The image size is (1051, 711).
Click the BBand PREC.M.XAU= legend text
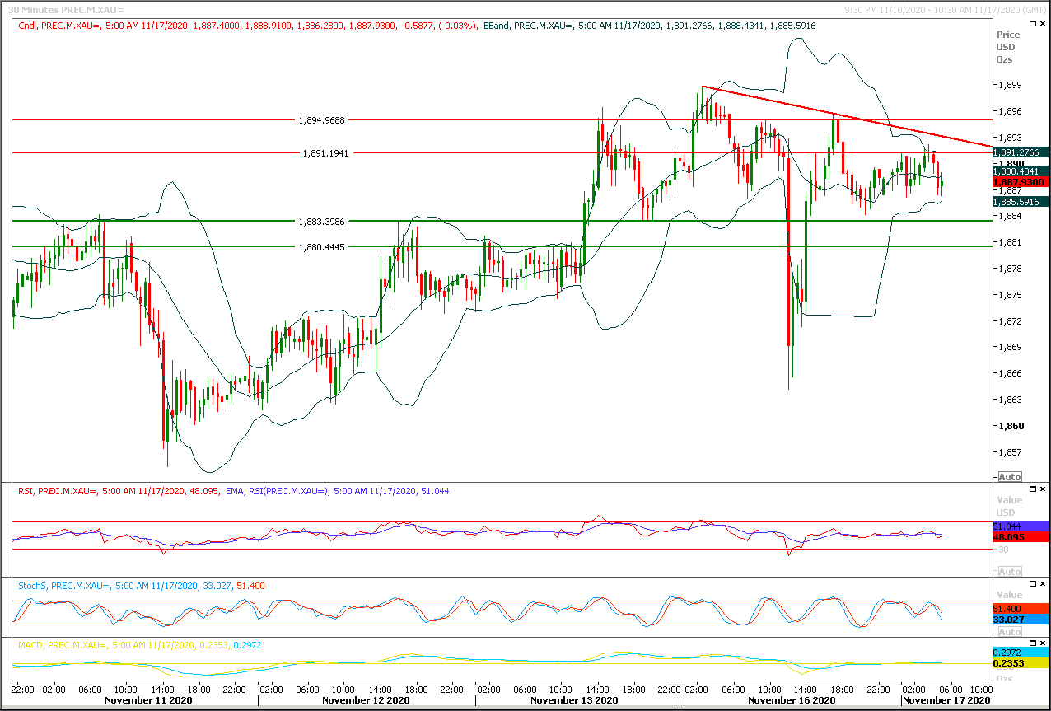(651, 26)
